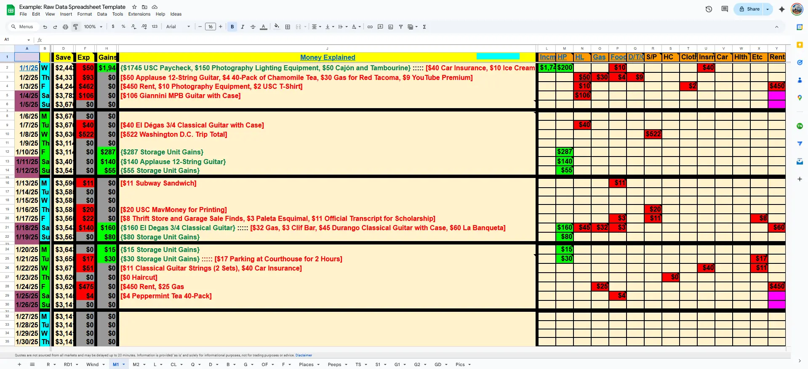The height and width of the screenshot is (369, 808).
Task: Format as currency with dollar icon
Action: [x=113, y=27]
